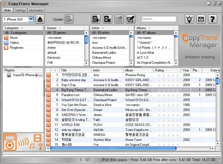
Task: Click the envelope contact icon
Action: click(201, 19)
